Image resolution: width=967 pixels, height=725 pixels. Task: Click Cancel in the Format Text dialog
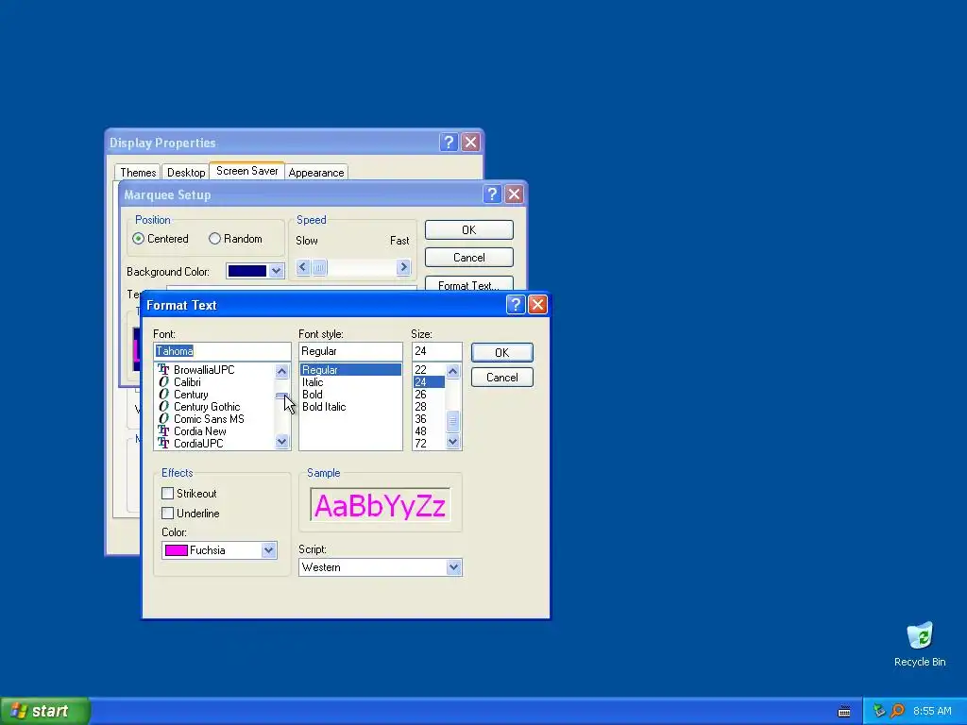click(x=502, y=378)
